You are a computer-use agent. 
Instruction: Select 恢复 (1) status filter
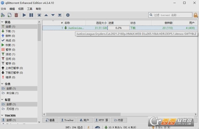click(x=19, y=45)
